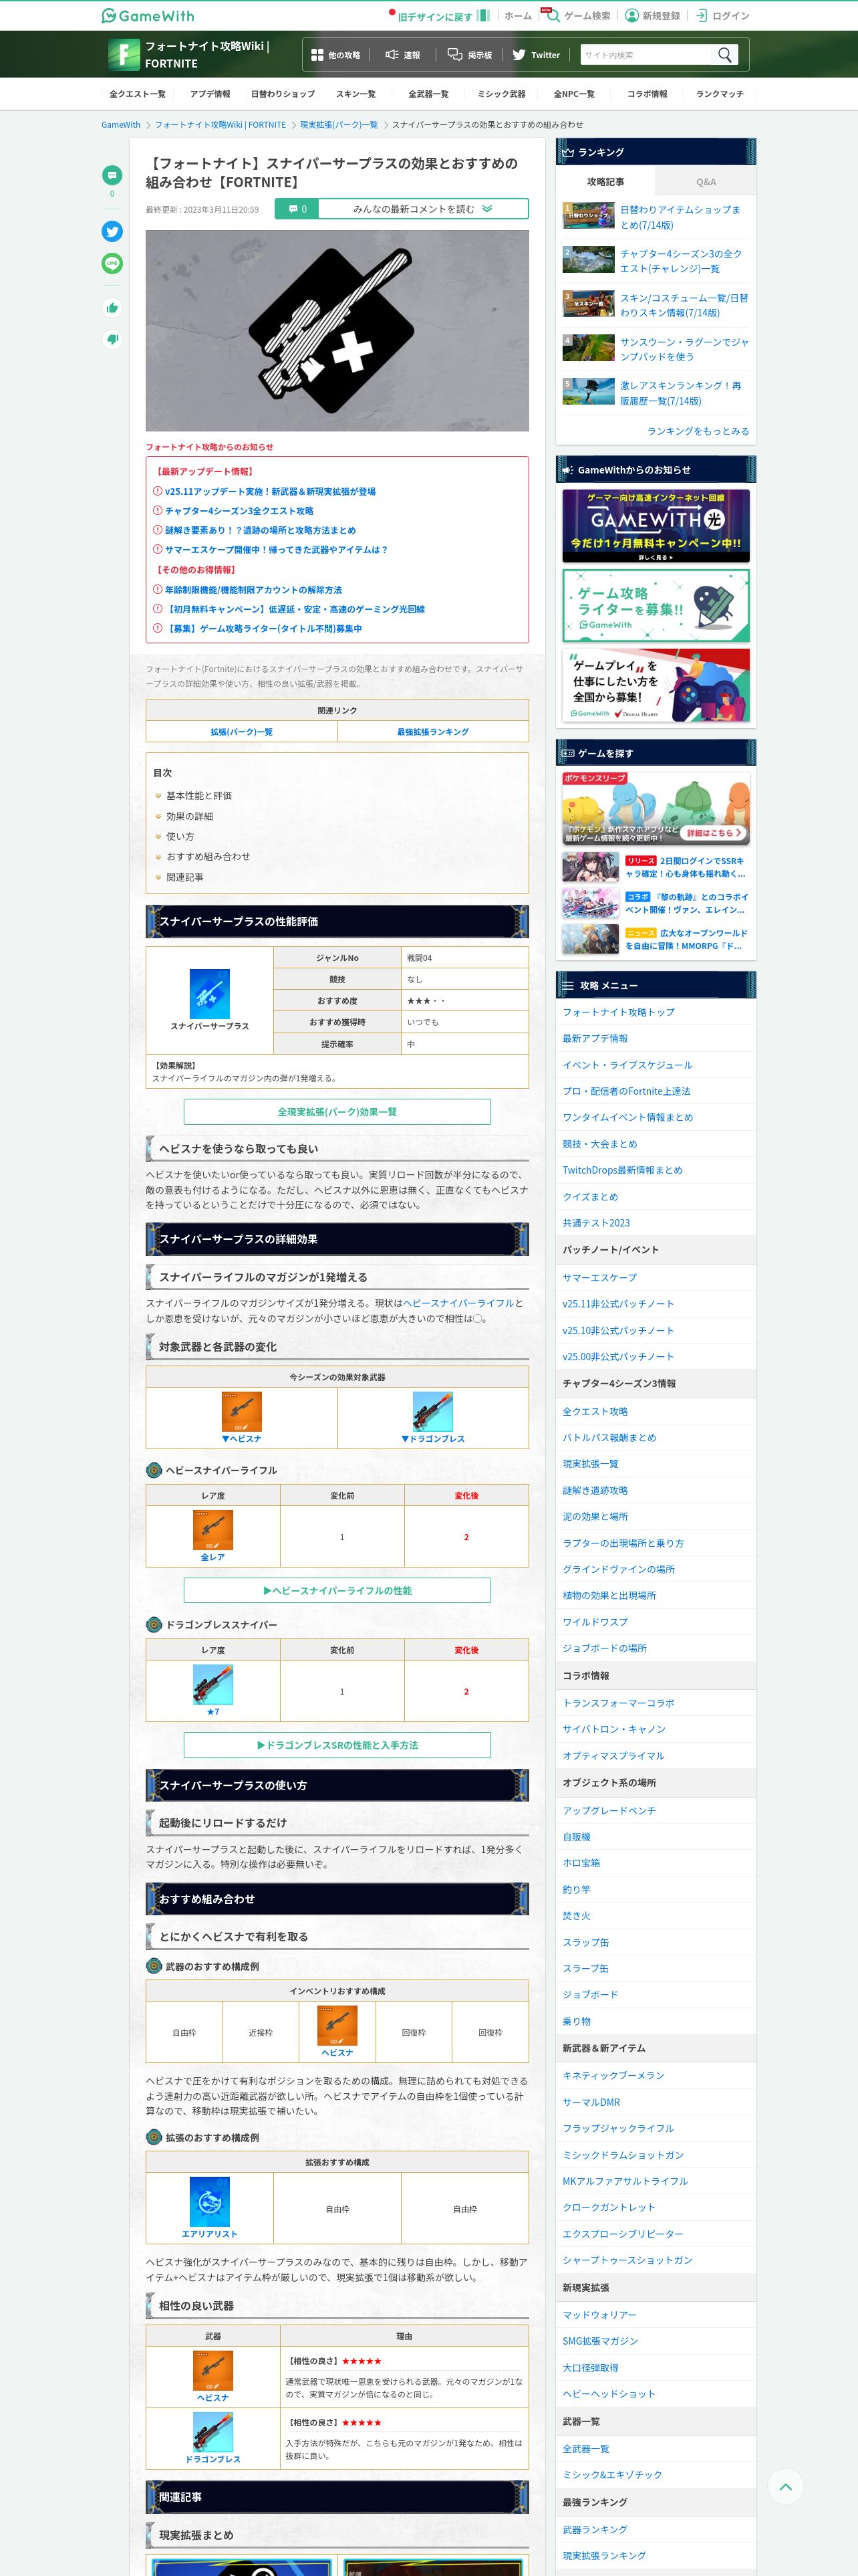This screenshot has width=858, height=2576.
Task: Click ヘビスナ icon in 相性の良い武器 table
Action: point(212,2370)
